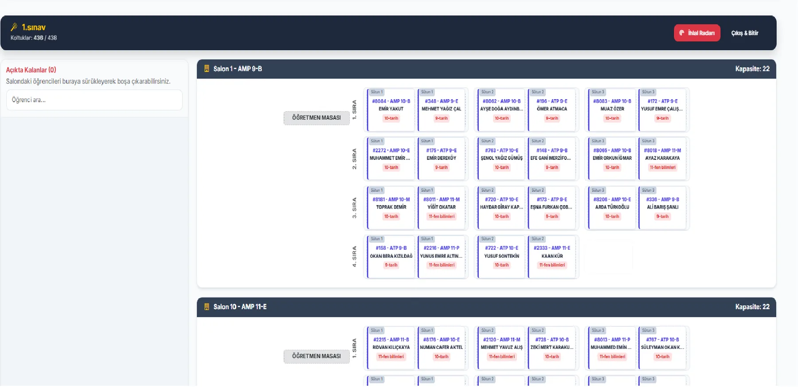Click Kapasite: 22 in the Salon 10 header
Viewport: 798px width, 387px height.
752,307
